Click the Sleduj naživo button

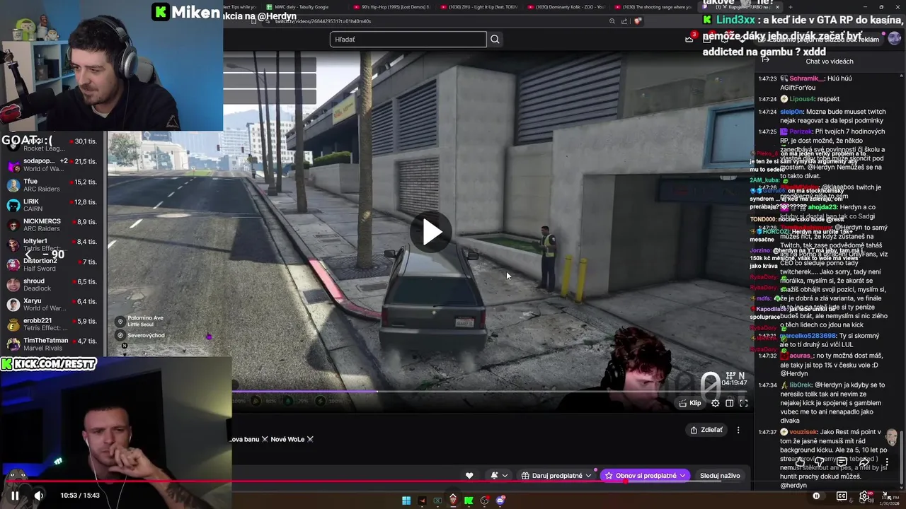point(720,476)
